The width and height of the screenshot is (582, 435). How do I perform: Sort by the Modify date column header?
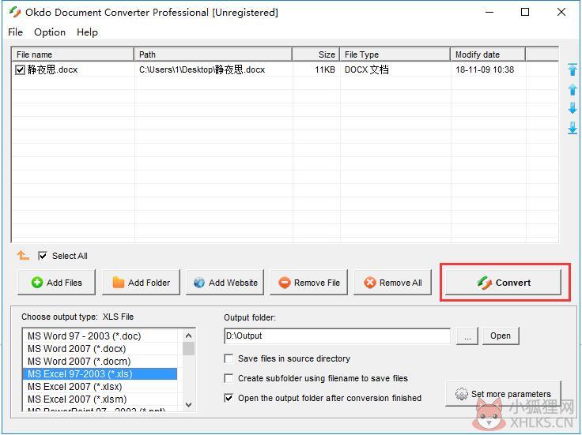pos(488,54)
